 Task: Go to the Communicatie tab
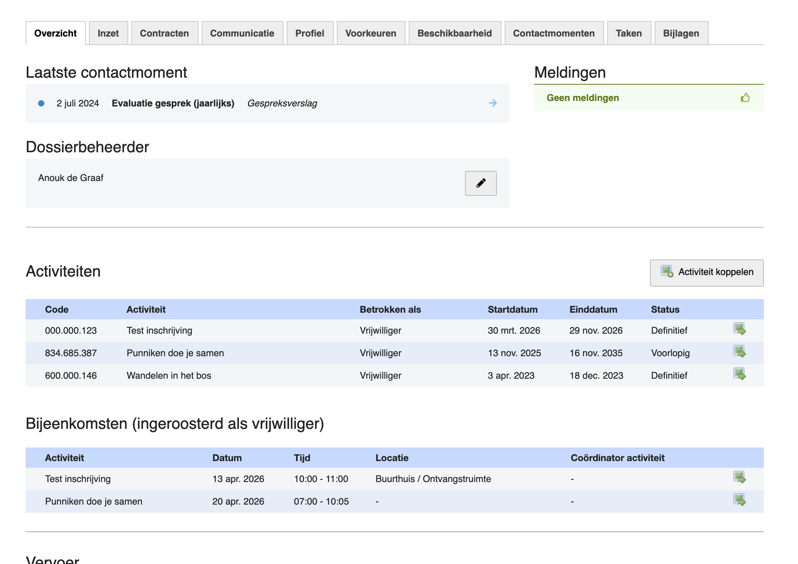pos(242,33)
